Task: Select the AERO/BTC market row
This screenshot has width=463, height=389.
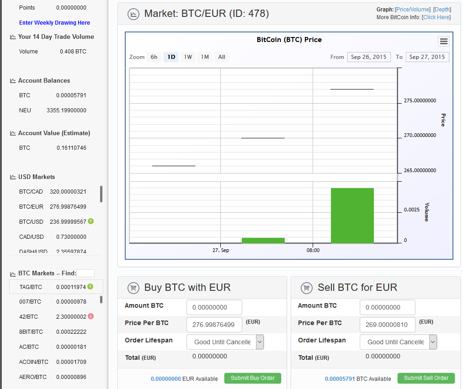Action: point(53,377)
